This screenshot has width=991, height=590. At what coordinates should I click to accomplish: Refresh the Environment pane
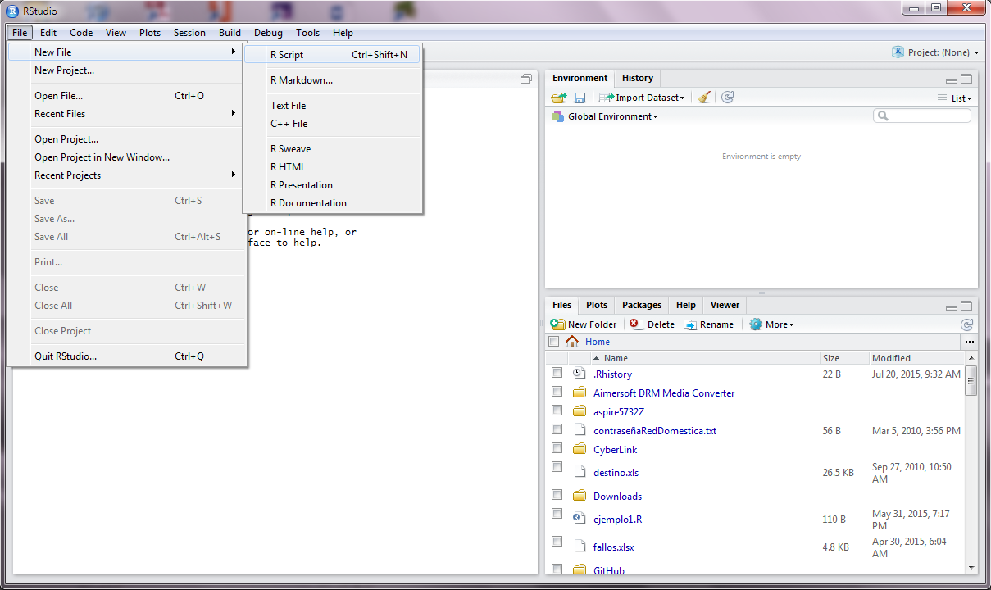[727, 98]
